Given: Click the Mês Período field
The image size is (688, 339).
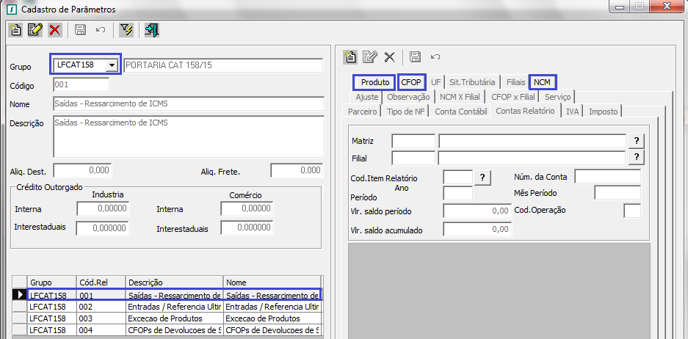Looking at the screenshot, I should pyautogui.click(x=618, y=193).
